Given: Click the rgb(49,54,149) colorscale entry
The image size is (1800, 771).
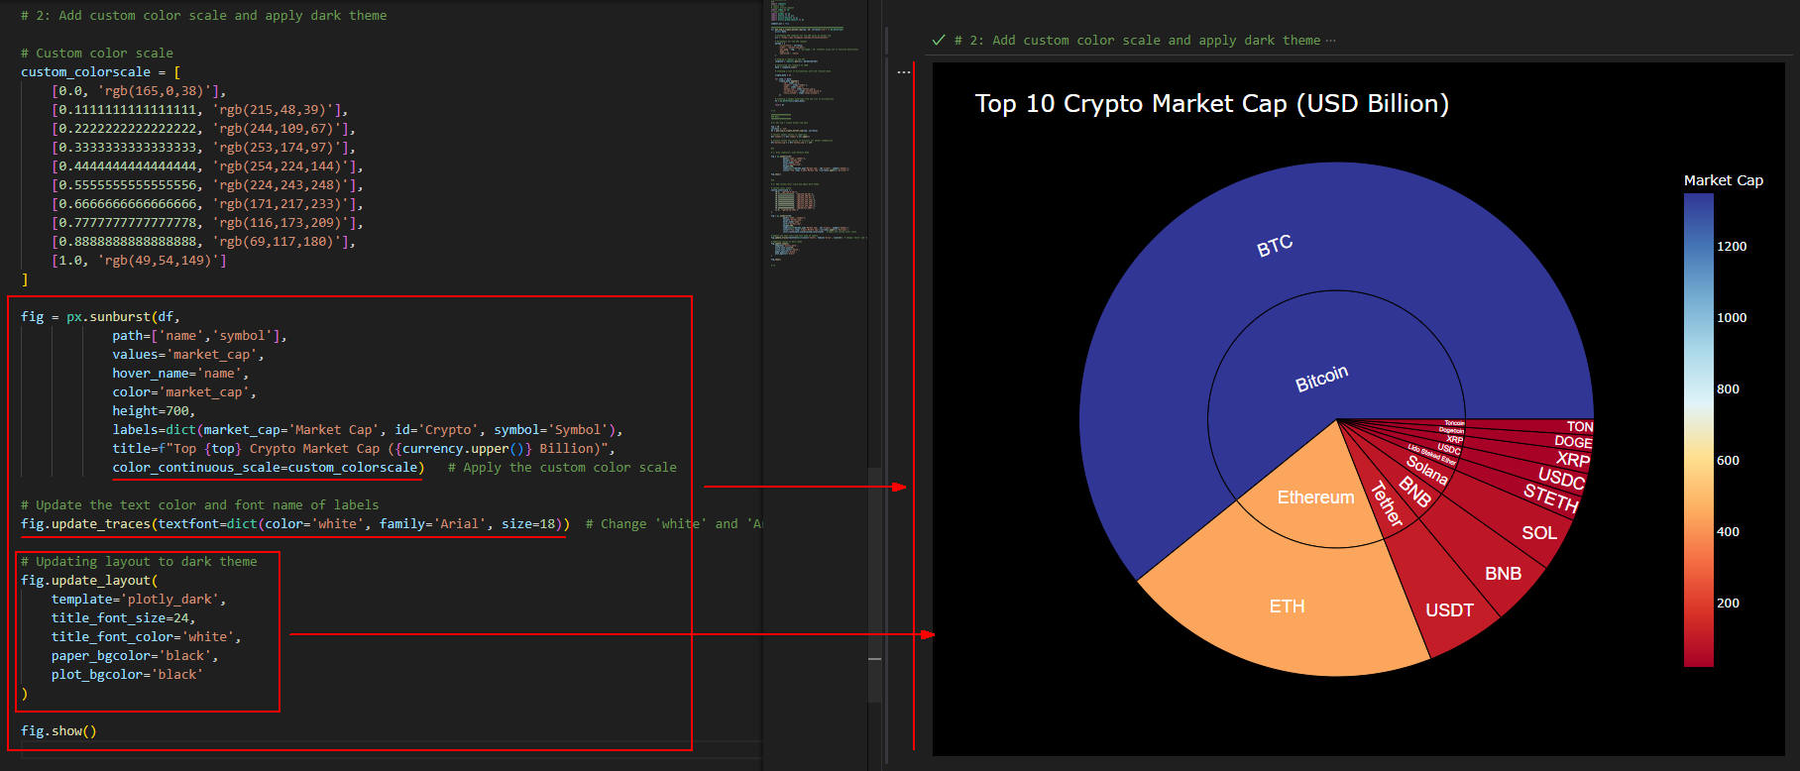Looking at the screenshot, I should (139, 261).
